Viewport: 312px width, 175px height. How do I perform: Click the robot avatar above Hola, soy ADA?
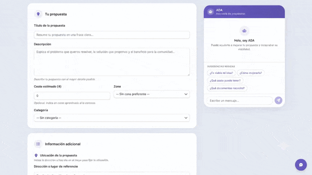point(244,31)
